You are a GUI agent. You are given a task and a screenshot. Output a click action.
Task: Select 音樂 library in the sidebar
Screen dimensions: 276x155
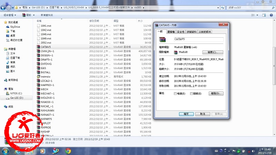pos(13,62)
